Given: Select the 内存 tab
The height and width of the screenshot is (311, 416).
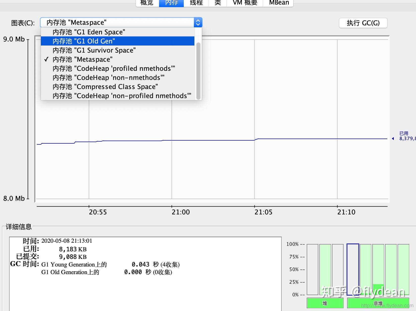Looking at the screenshot, I should tap(171, 3).
